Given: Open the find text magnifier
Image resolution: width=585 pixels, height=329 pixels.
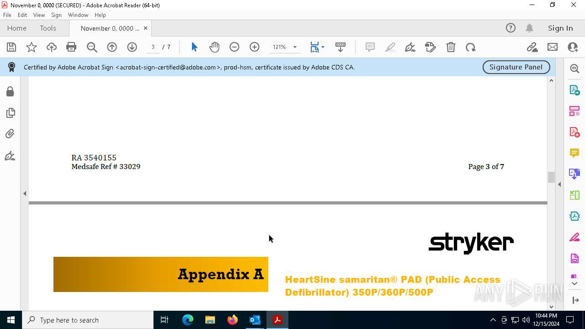Looking at the screenshot, I should coord(92,47).
